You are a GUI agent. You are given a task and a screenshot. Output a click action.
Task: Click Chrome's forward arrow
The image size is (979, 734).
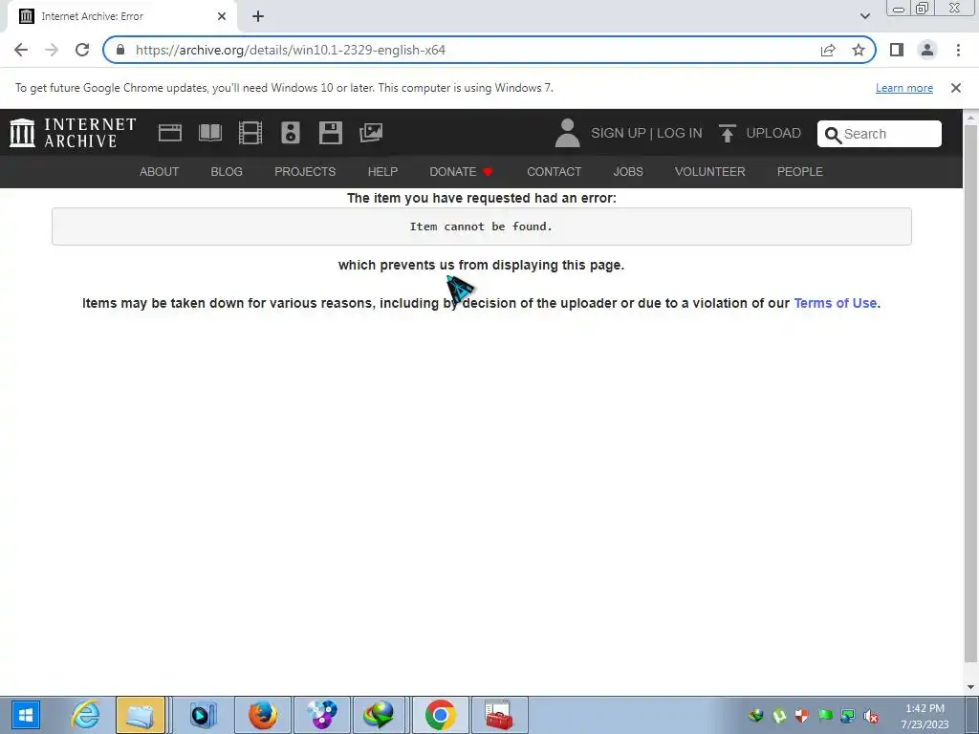tap(52, 50)
